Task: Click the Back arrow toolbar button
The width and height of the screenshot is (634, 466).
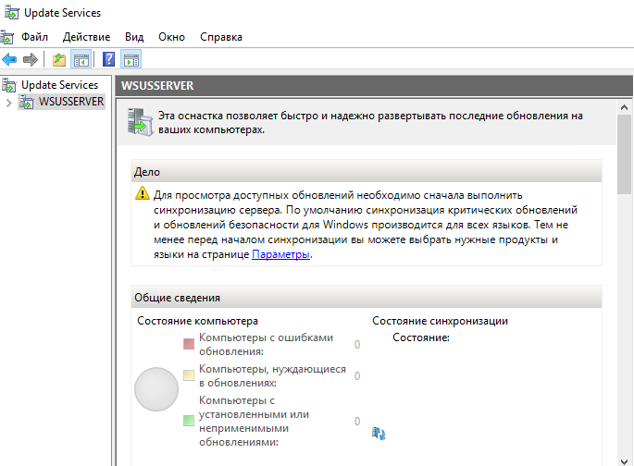Action: pyautogui.click(x=10, y=60)
